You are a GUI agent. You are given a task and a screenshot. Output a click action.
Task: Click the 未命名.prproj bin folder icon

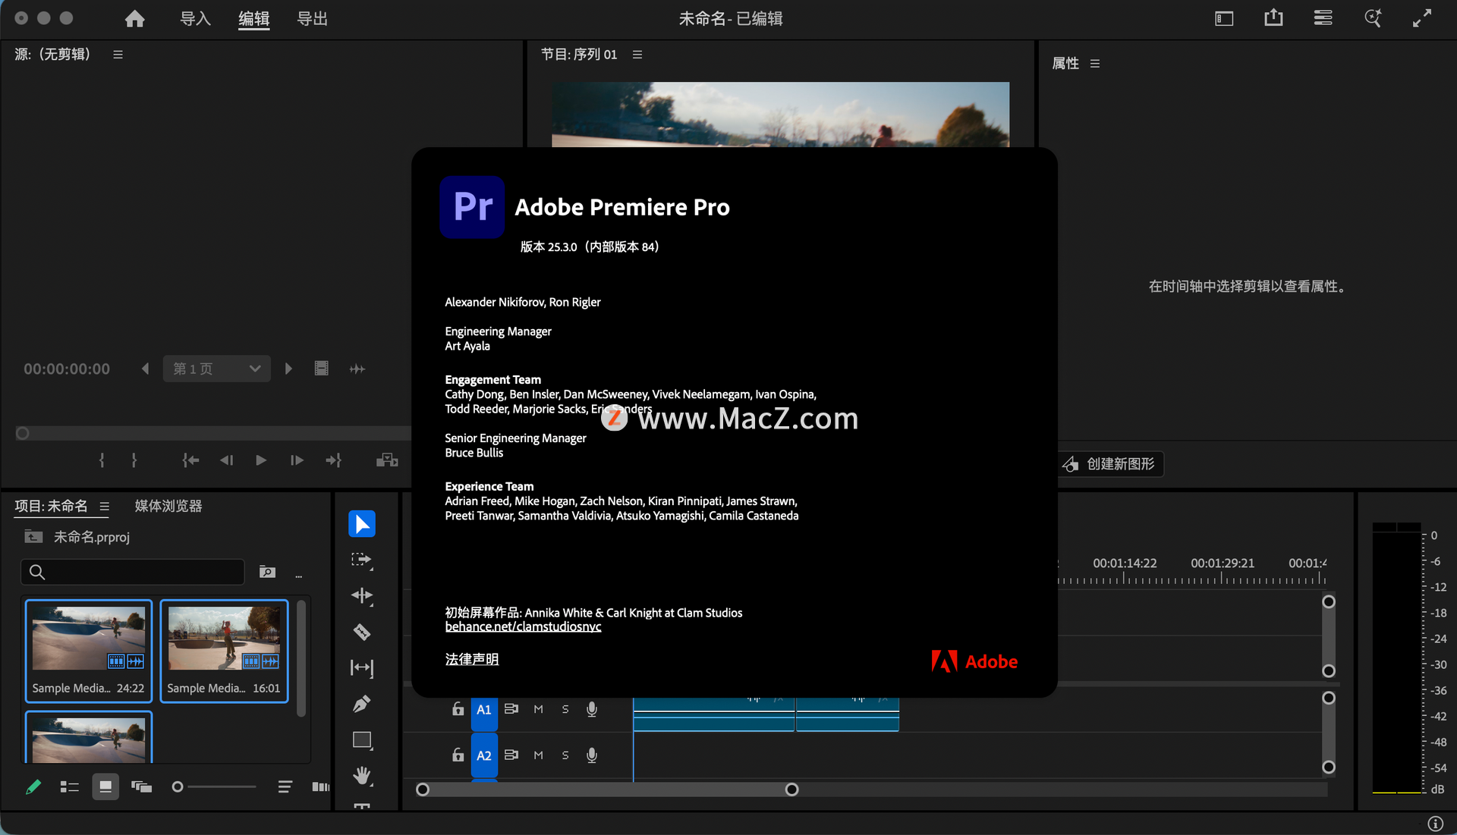pos(33,536)
